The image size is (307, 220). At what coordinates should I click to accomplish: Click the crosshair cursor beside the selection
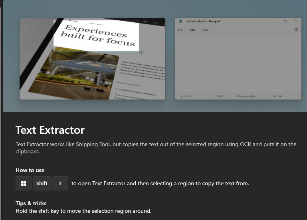point(141,52)
